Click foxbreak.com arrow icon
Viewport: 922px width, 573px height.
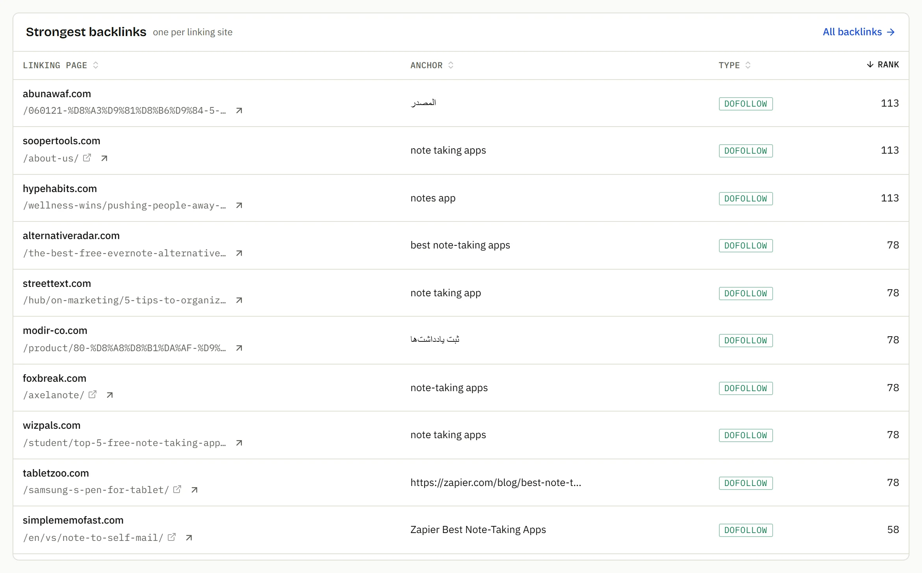110,395
